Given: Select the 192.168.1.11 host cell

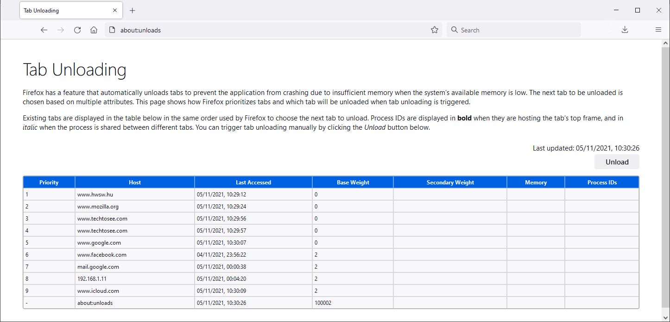Looking at the screenshot, I should 135,279.
